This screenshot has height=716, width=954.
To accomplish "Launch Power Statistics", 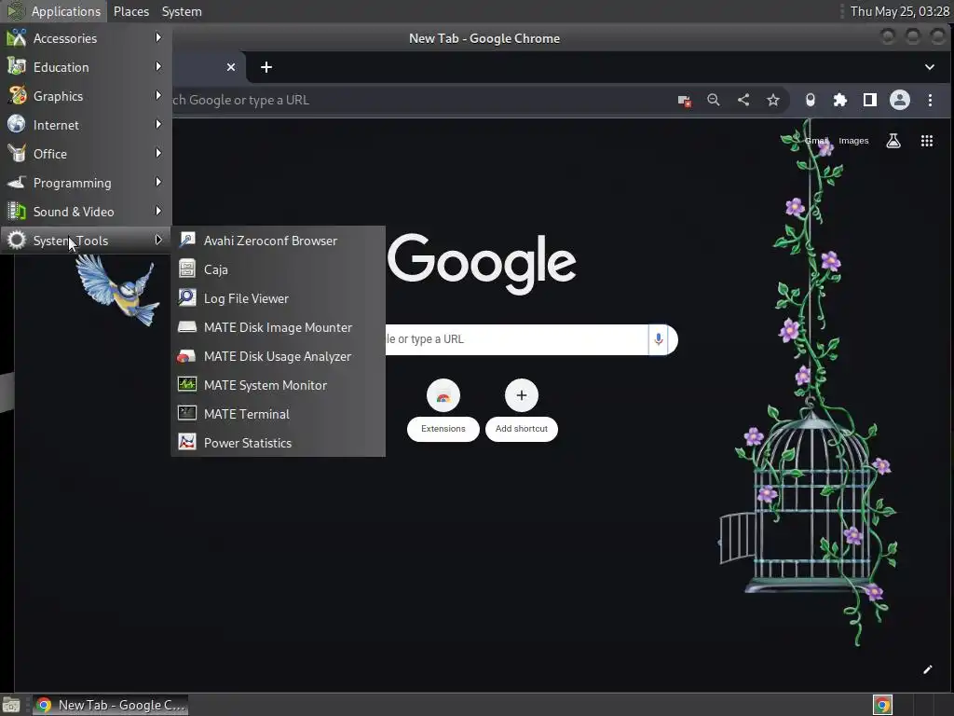I will coord(278,443).
